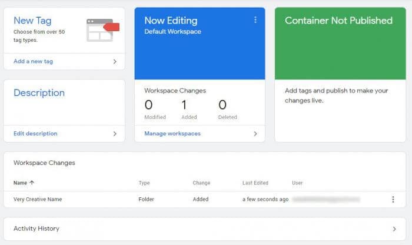Click the Add a new tag chevron

[115, 61]
